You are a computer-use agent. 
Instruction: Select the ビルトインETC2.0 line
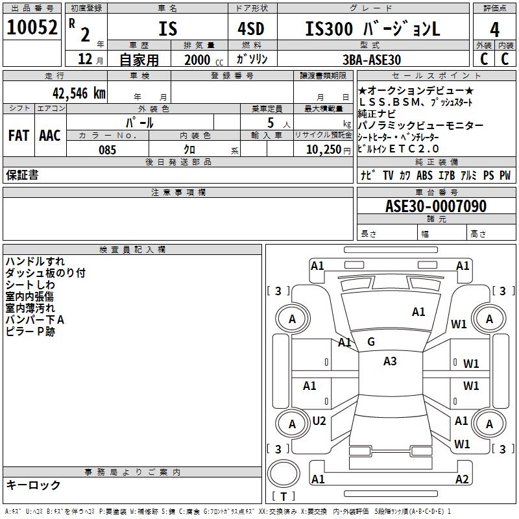[398, 149]
